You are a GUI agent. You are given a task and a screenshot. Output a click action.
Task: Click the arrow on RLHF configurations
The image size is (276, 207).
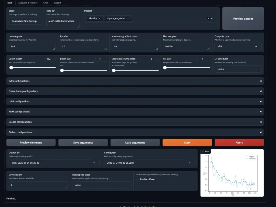(x=260, y=112)
